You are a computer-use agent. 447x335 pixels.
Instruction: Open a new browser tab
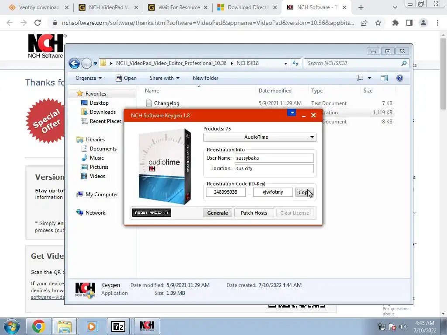tap(361, 7)
